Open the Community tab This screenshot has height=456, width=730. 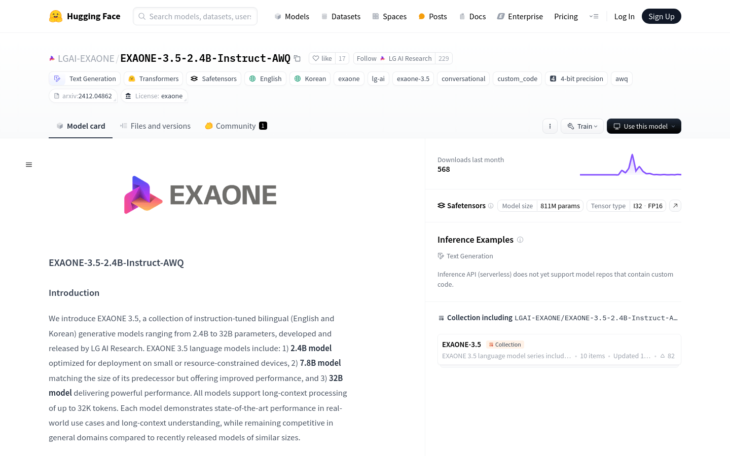pos(236,126)
